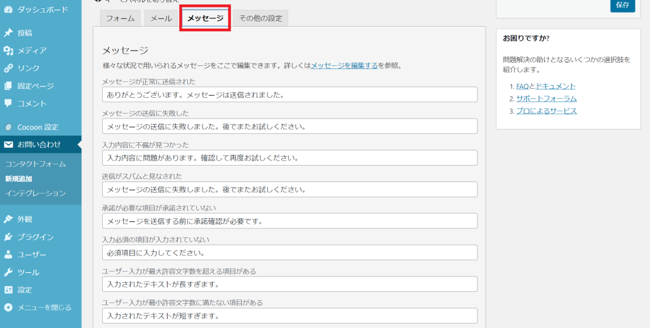Image resolution: width=650 pixels, height=328 pixels.
Task: Select the その他の設定 tab
Action: pyautogui.click(x=260, y=18)
